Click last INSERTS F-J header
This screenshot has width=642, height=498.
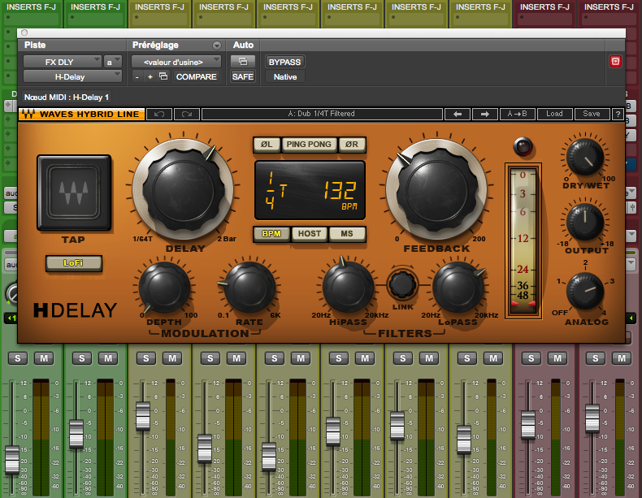(x=609, y=7)
